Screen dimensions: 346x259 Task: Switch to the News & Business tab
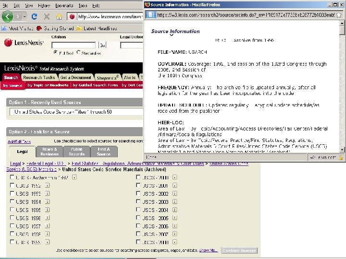(49, 152)
